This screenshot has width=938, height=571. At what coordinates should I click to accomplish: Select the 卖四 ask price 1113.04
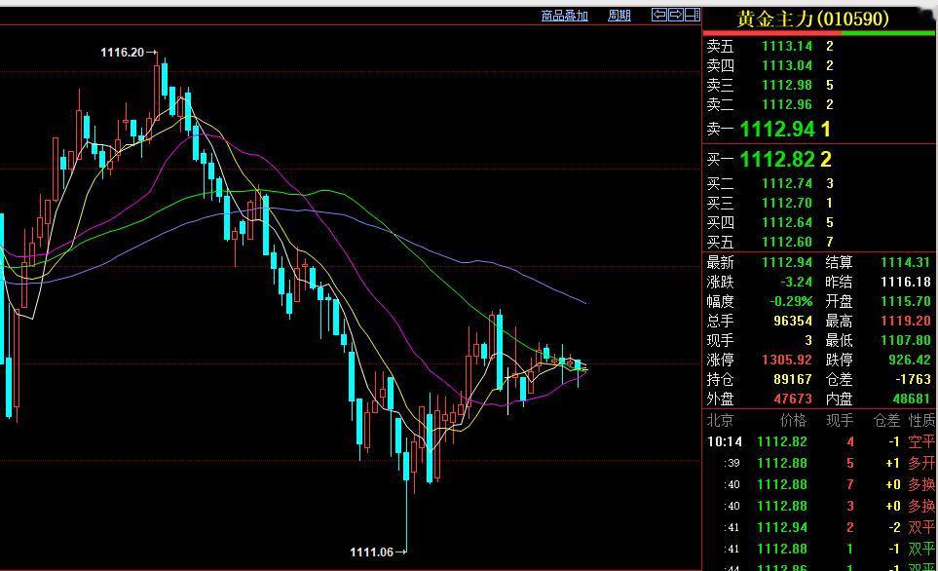787,65
